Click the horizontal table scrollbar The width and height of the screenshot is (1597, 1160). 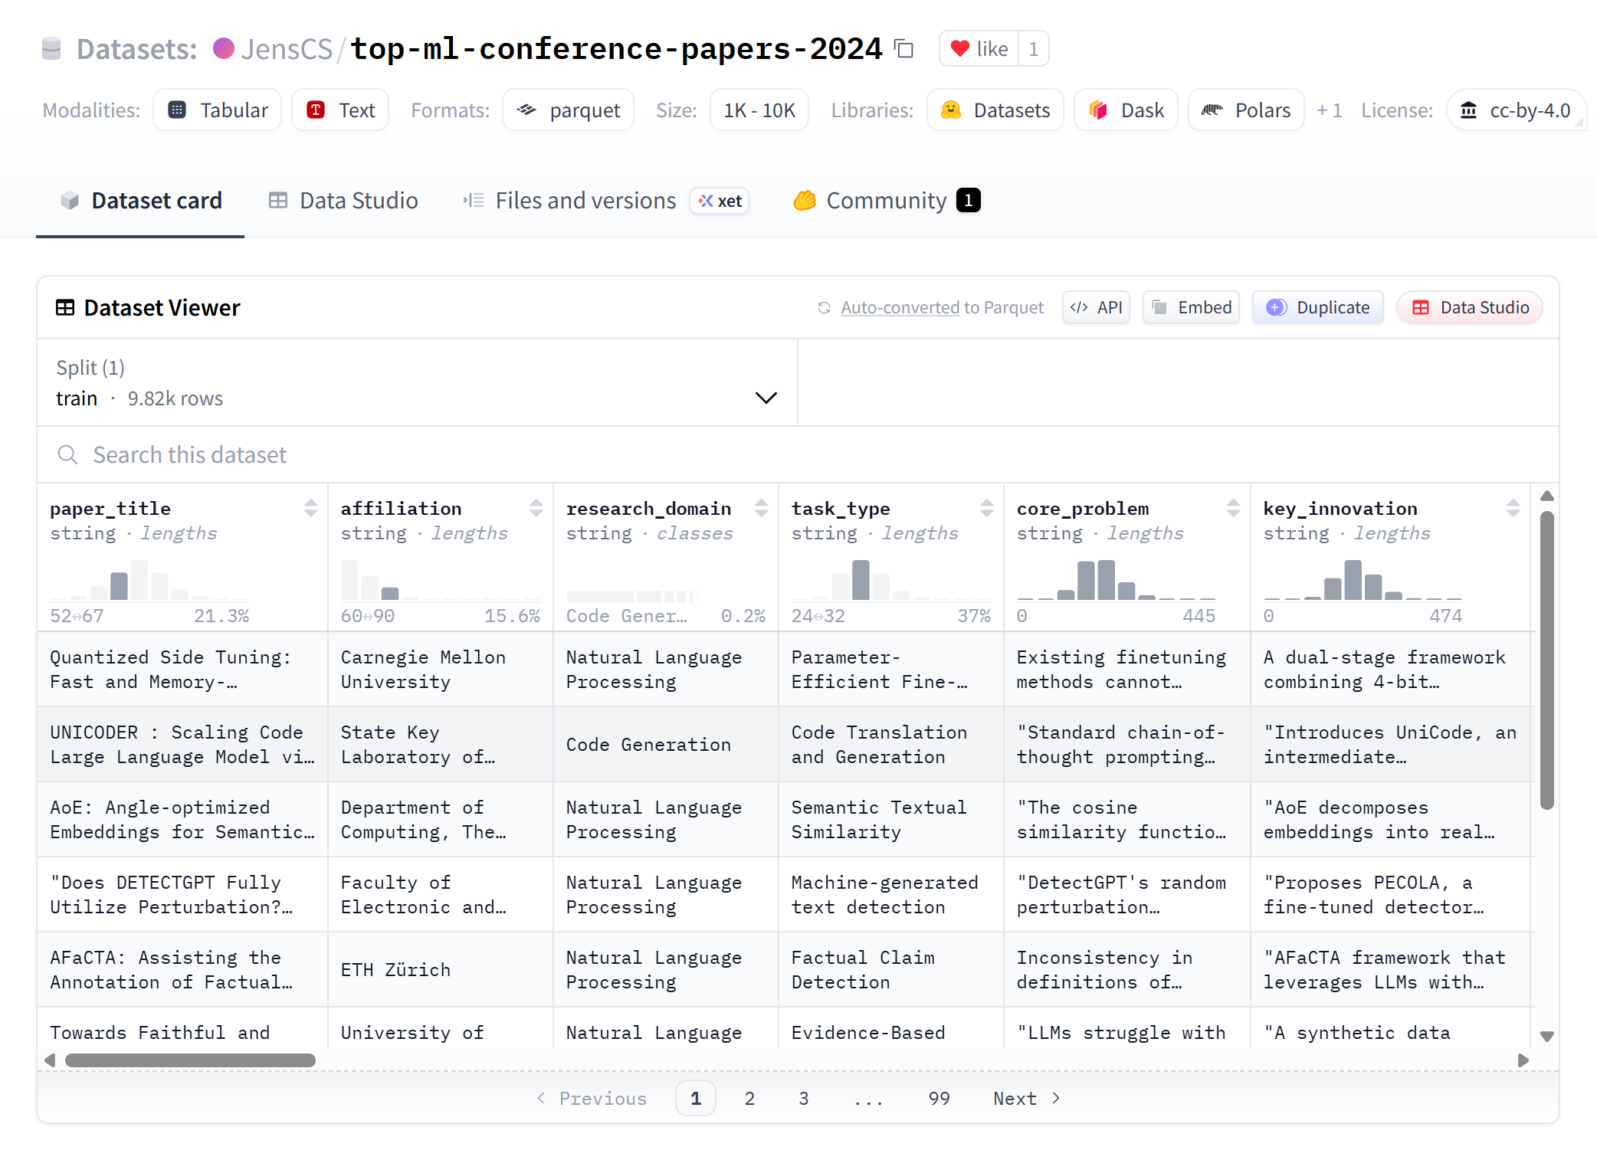[x=190, y=1060]
